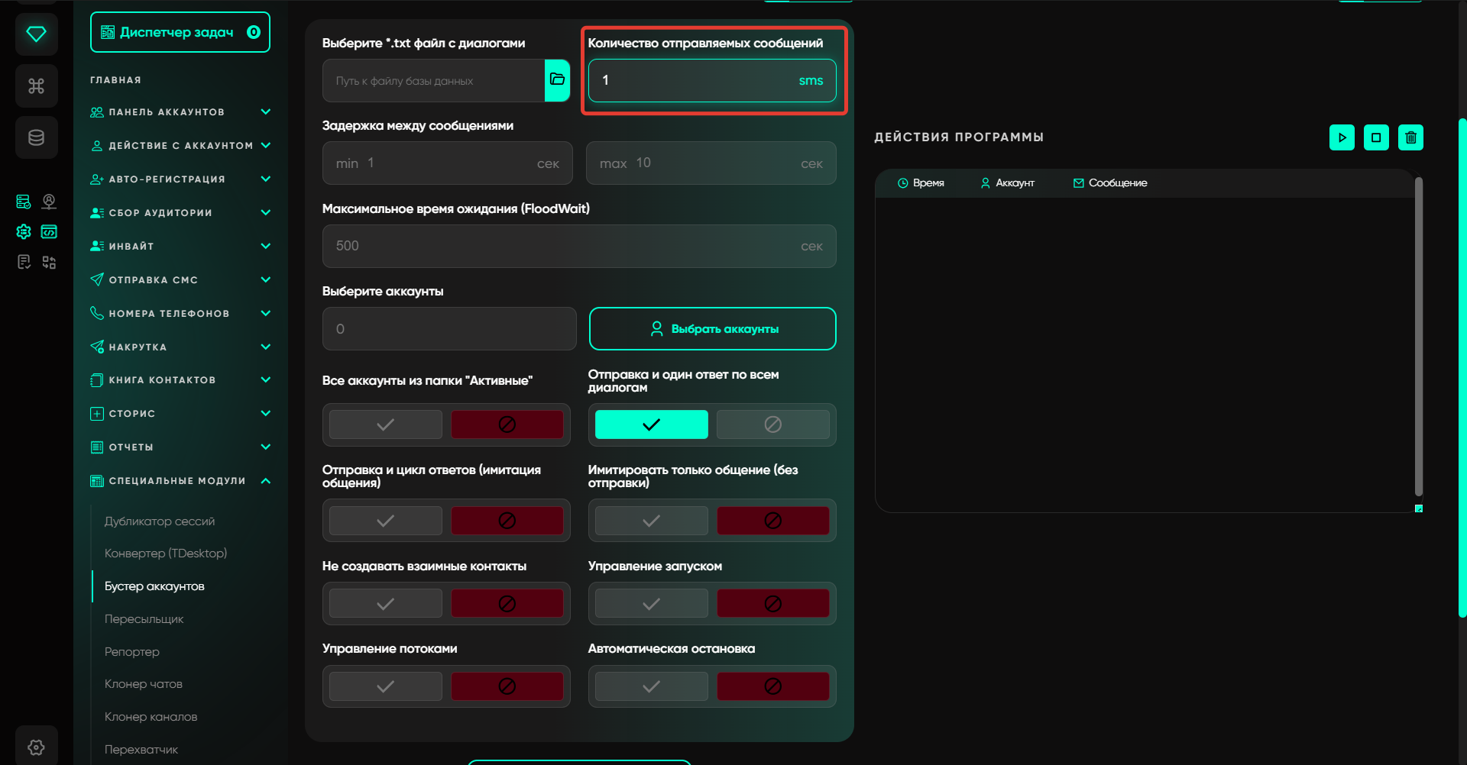Click the program actions log scrollbar
The width and height of the screenshot is (1467, 765).
click(x=1418, y=336)
